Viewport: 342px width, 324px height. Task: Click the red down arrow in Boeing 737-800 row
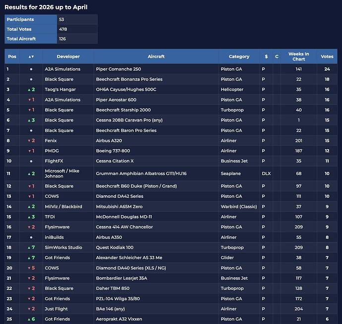coord(29,151)
